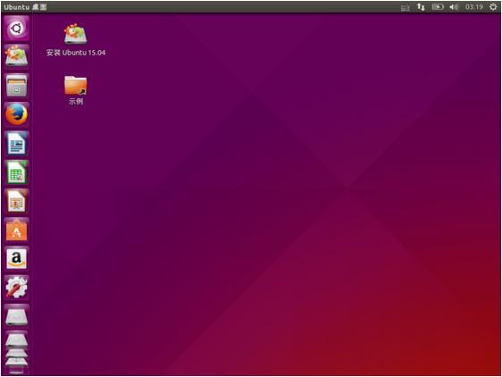Open the mounted drive icon below System Settings

pyautogui.click(x=16, y=316)
